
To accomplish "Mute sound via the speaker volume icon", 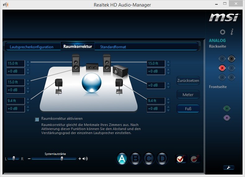I will coord(85,159).
